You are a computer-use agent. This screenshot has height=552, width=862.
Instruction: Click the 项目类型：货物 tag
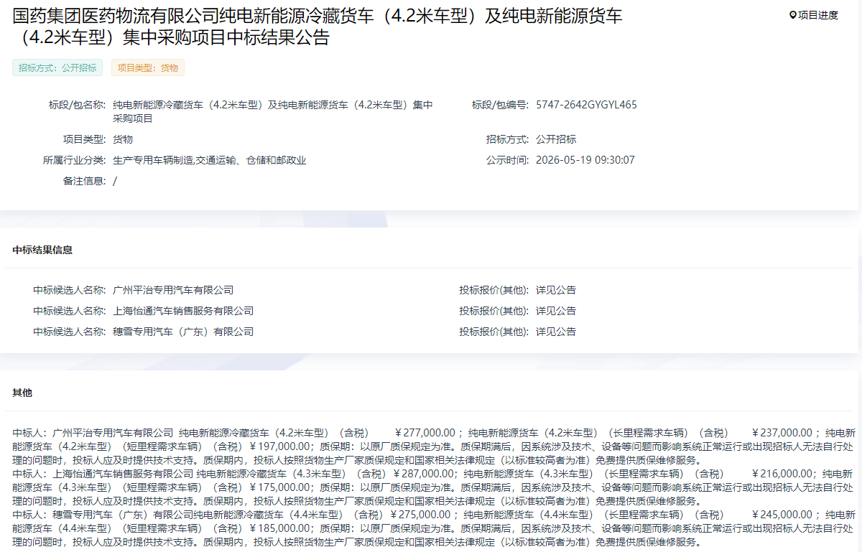point(148,67)
